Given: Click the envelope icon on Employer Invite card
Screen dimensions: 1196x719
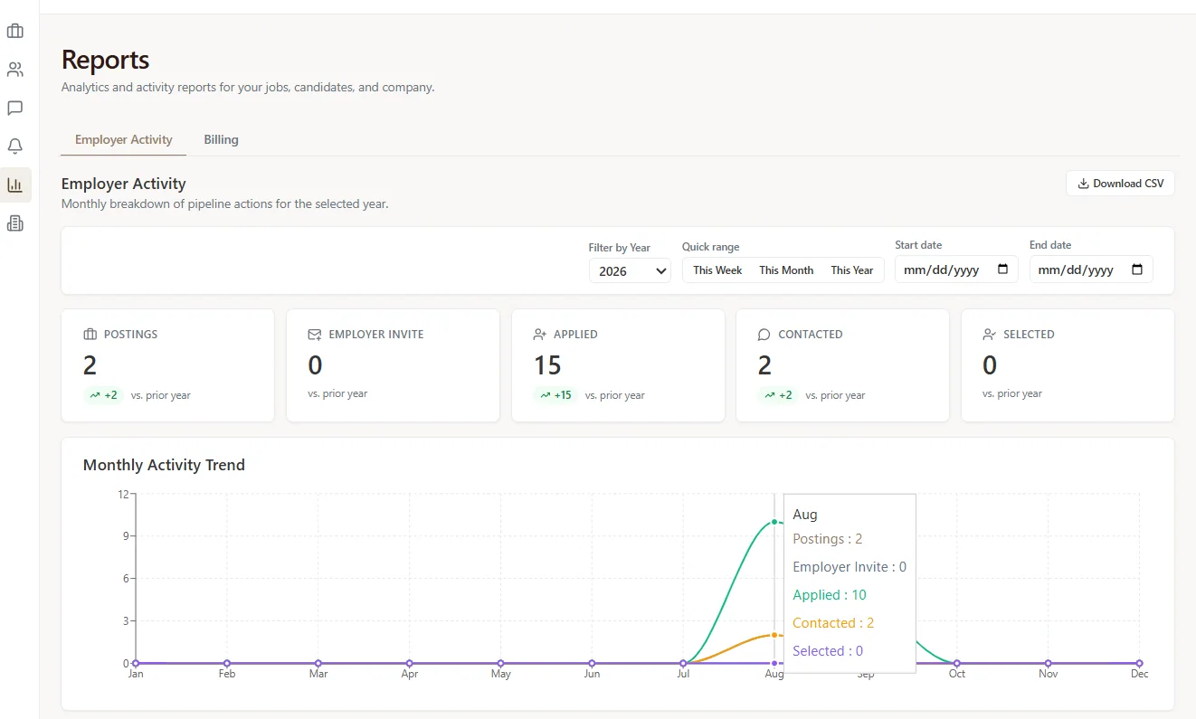Looking at the screenshot, I should 315,335.
